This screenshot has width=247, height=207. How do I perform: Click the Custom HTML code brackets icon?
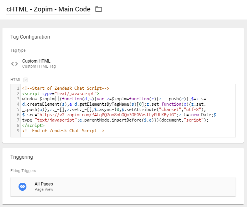tap(15, 64)
